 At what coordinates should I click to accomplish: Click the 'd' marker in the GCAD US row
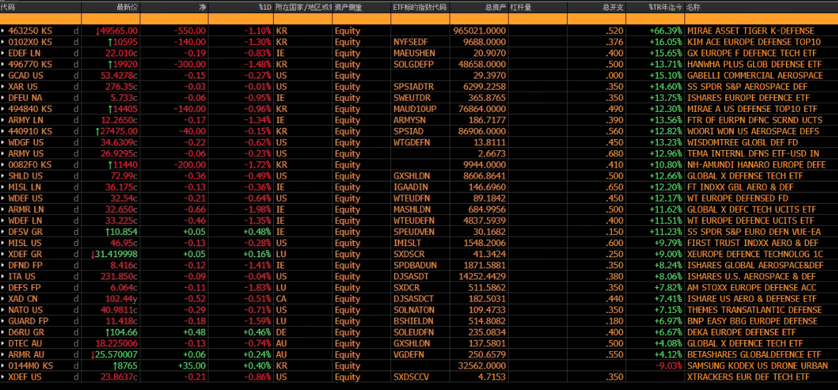pyautogui.click(x=76, y=75)
